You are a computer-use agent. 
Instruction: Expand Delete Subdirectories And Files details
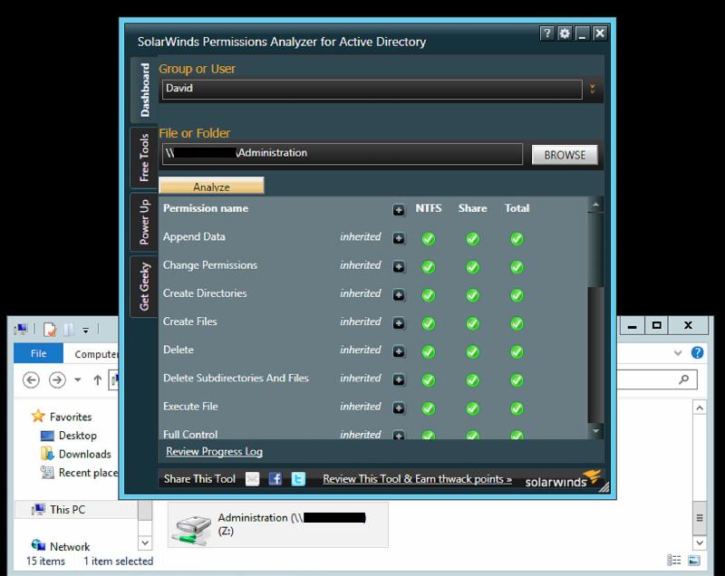(399, 379)
